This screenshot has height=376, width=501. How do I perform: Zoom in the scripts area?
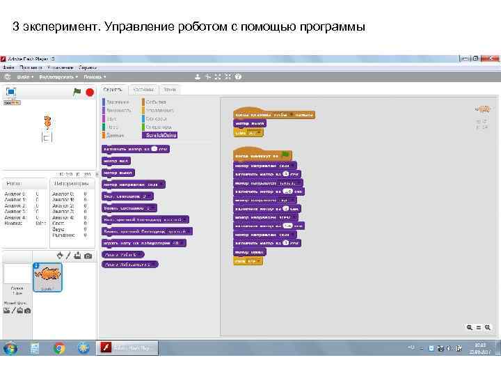click(488, 327)
